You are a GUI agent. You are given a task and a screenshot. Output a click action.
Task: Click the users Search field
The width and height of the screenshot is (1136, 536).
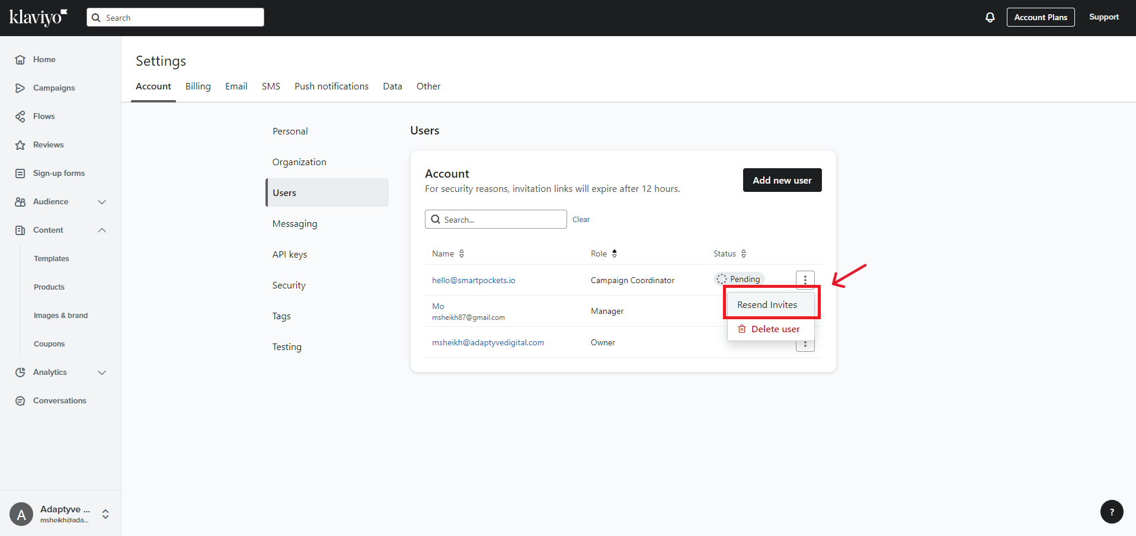[x=501, y=219]
